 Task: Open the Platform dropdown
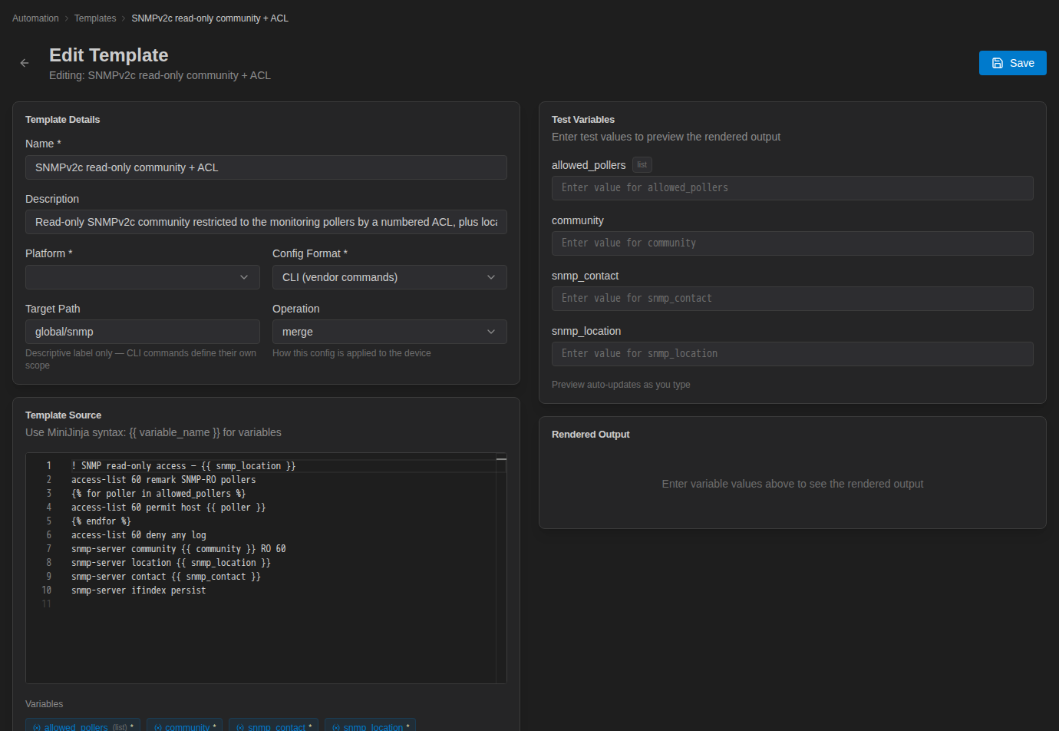coord(143,277)
